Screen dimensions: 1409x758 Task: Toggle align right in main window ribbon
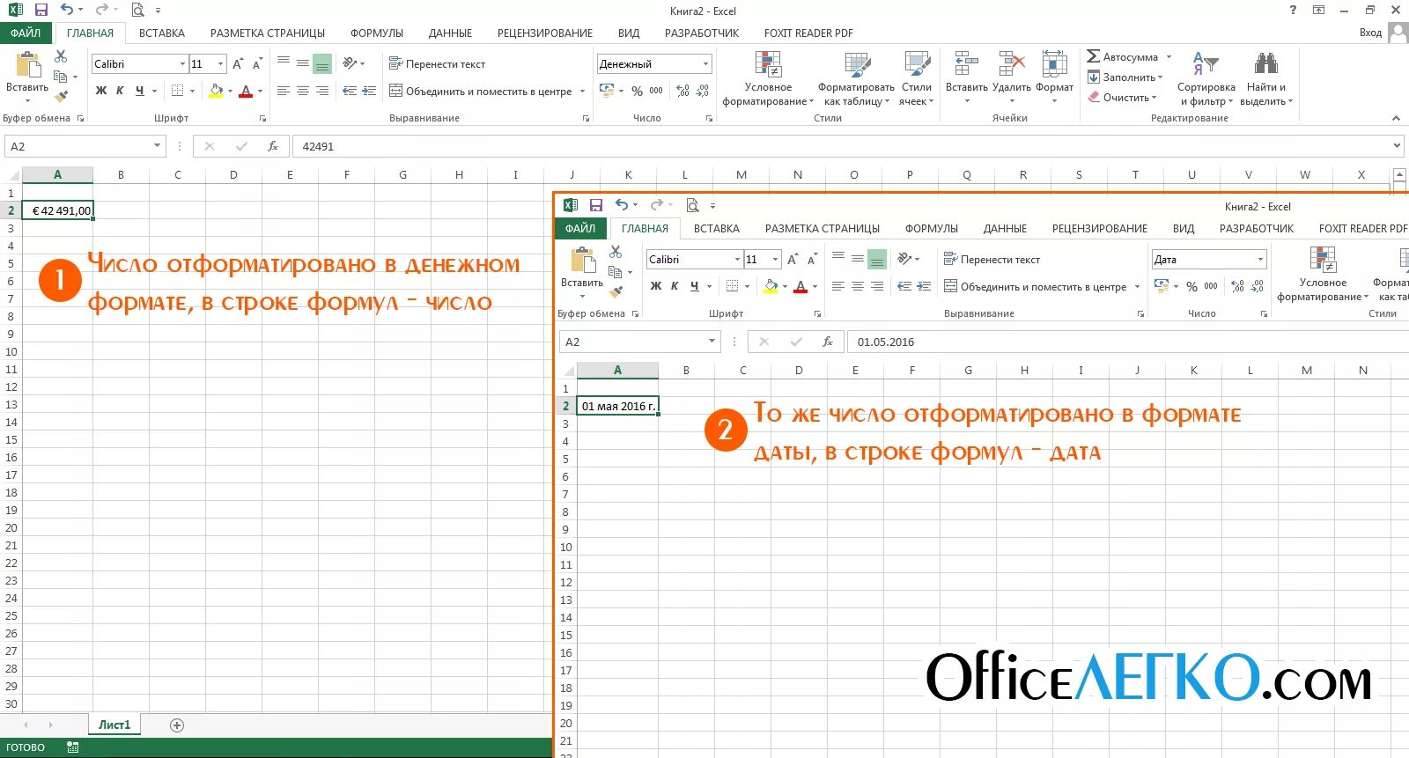coord(322,91)
